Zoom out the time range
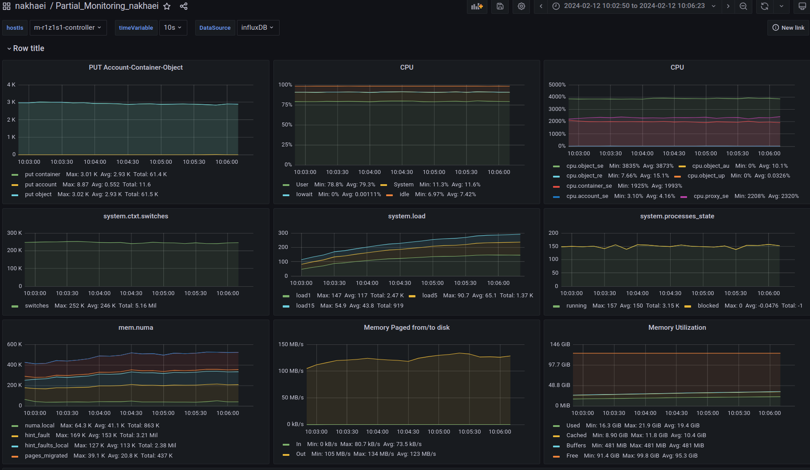 click(x=743, y=6)
